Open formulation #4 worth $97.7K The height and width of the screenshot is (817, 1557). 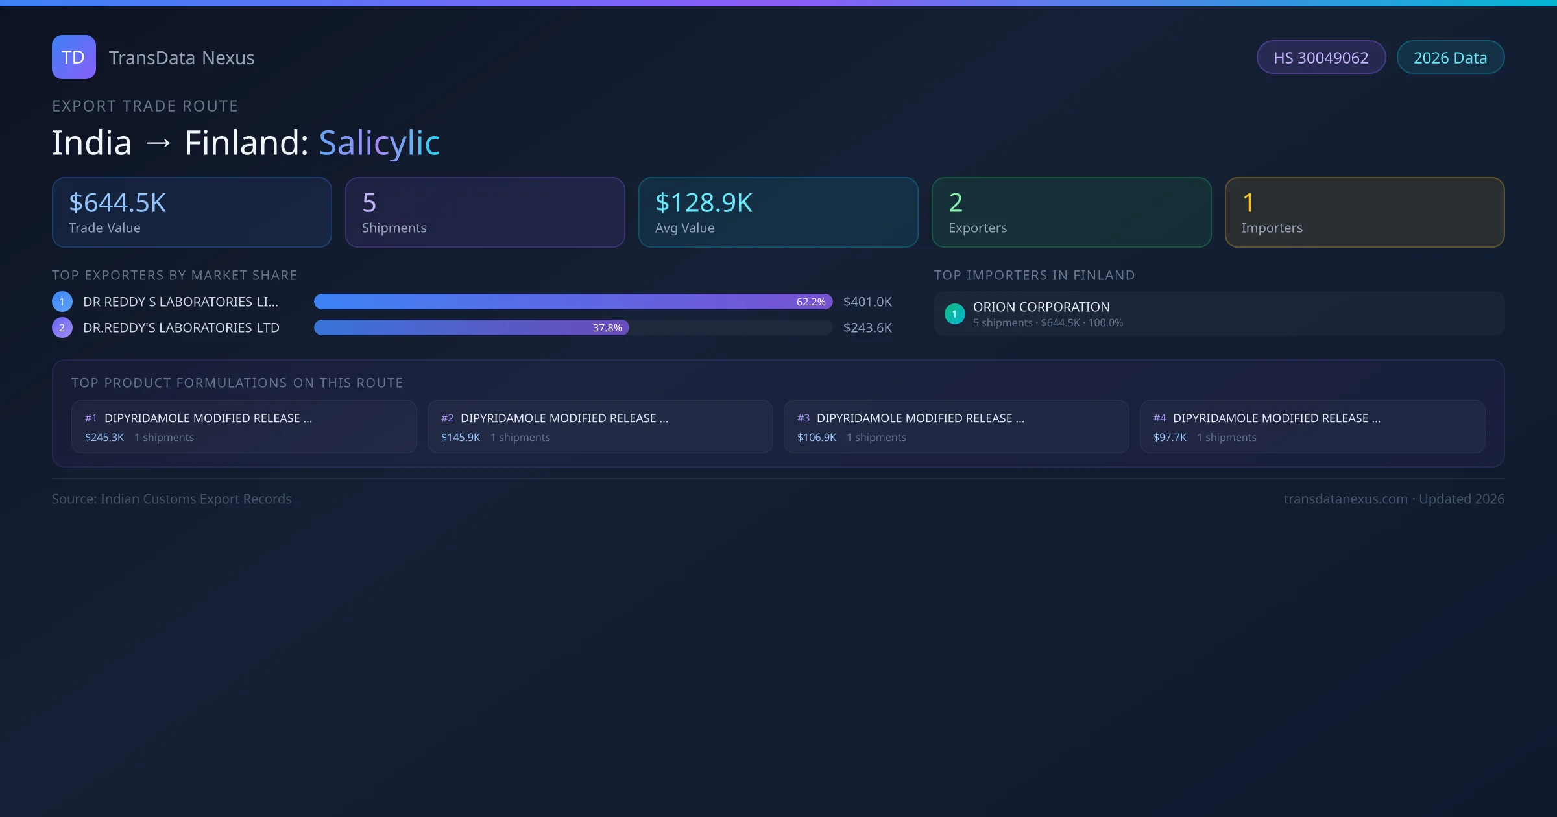coord(1312,427)
